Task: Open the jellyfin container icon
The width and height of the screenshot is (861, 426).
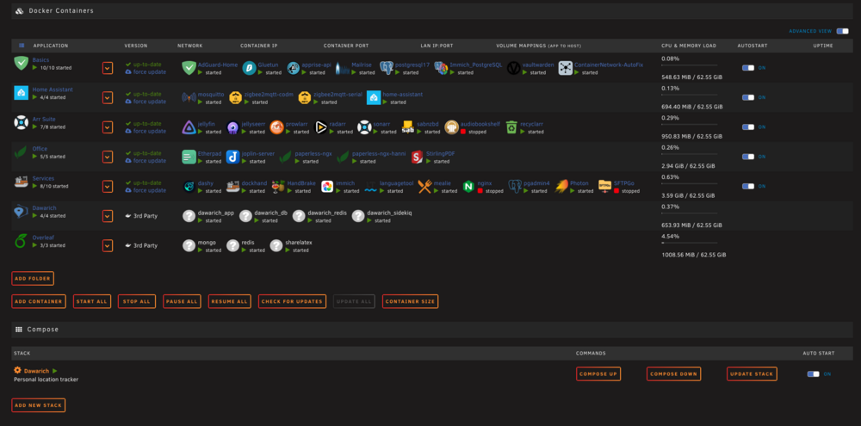Action: pos(189,127)
